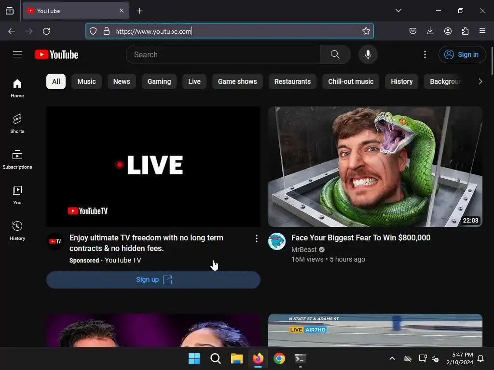Open the notification bell in taskbar
The image size is (494, 370).
(x=480, y=358)
